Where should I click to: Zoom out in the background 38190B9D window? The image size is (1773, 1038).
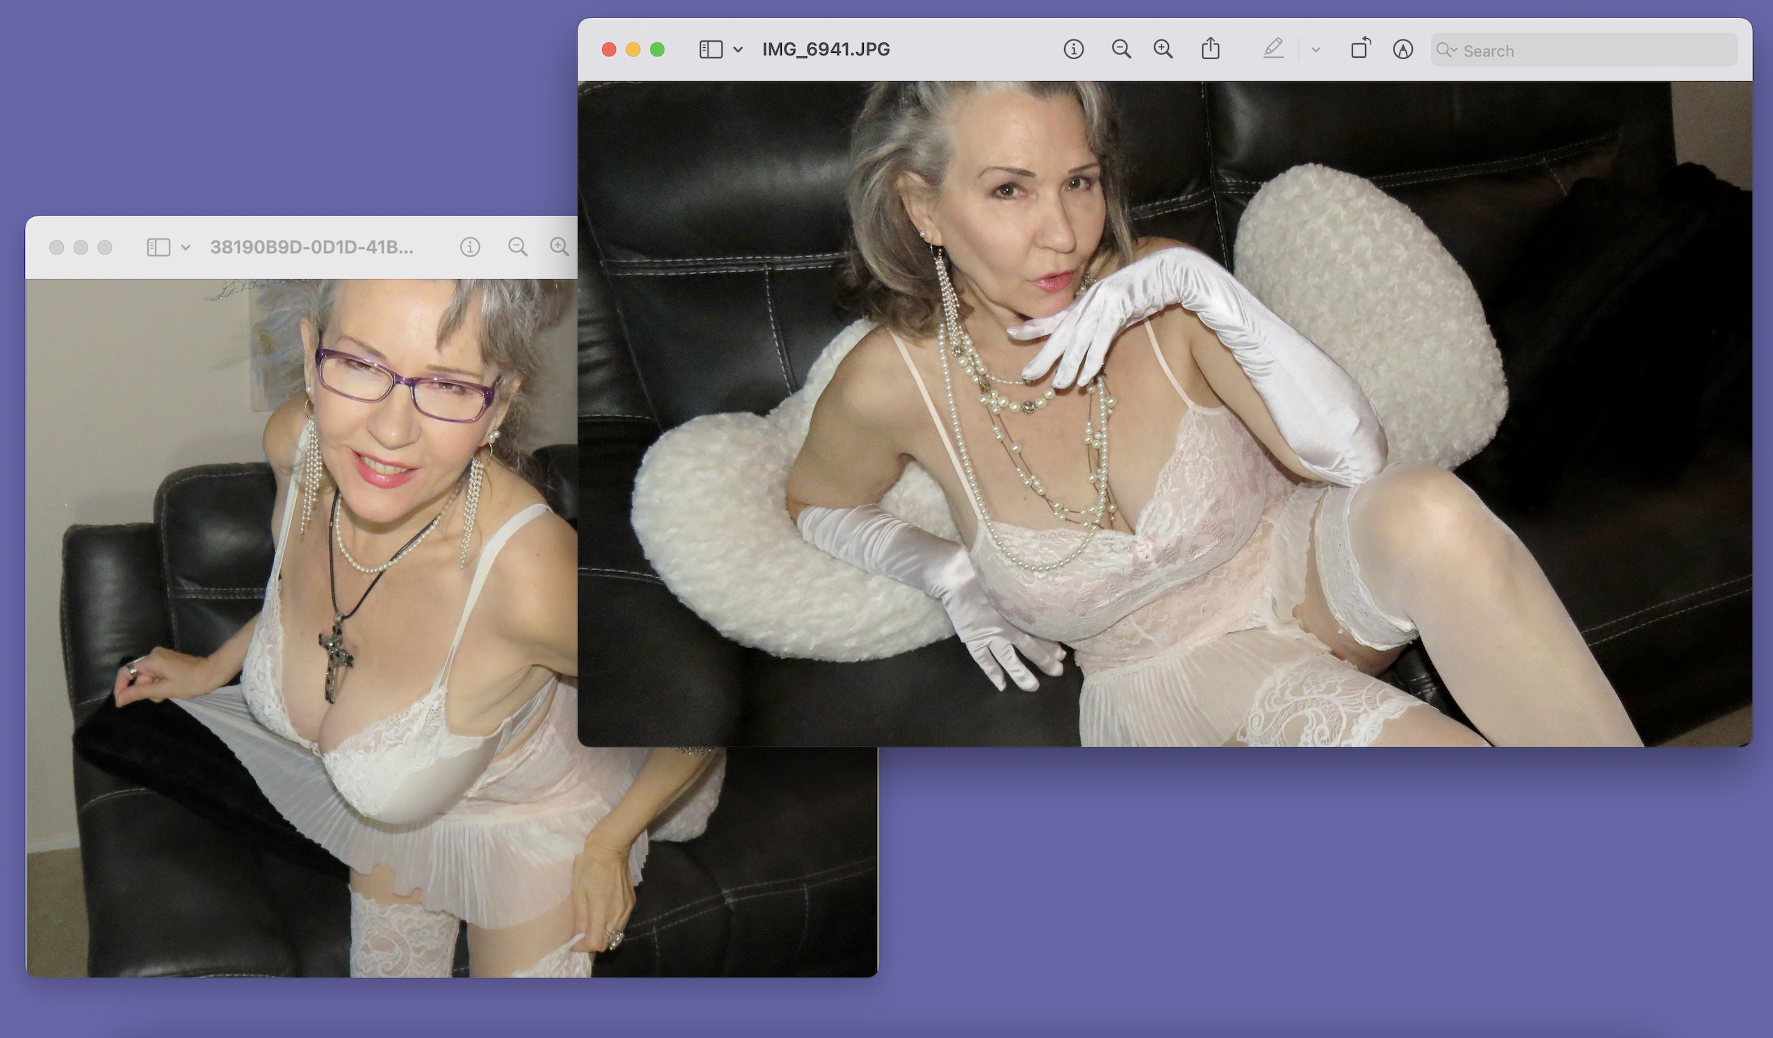coord(517,247)
